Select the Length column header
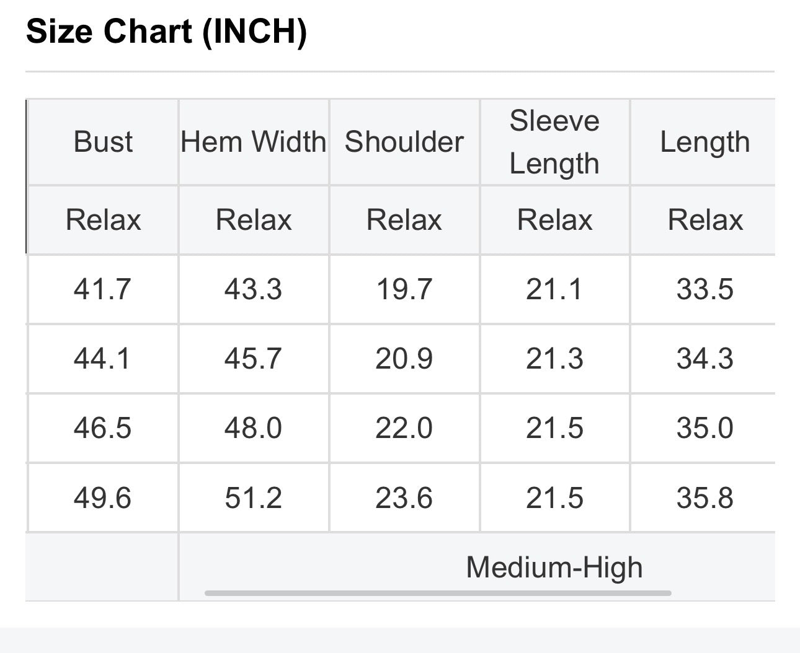 tap(704, 142)
